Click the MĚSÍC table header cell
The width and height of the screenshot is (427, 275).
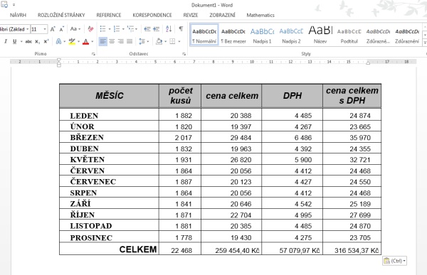coord(109,96)
